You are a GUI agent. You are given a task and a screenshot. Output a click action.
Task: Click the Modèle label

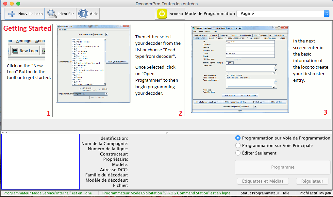click(120, 165)
